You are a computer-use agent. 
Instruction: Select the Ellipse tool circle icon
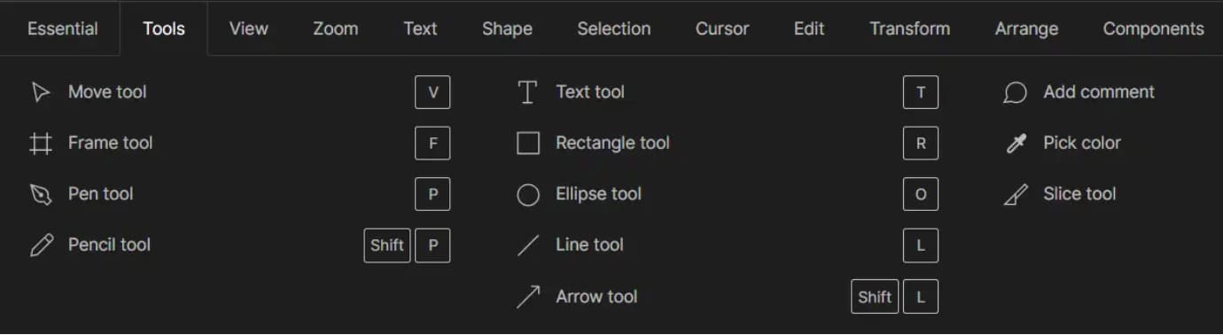[x=528, y=195]
